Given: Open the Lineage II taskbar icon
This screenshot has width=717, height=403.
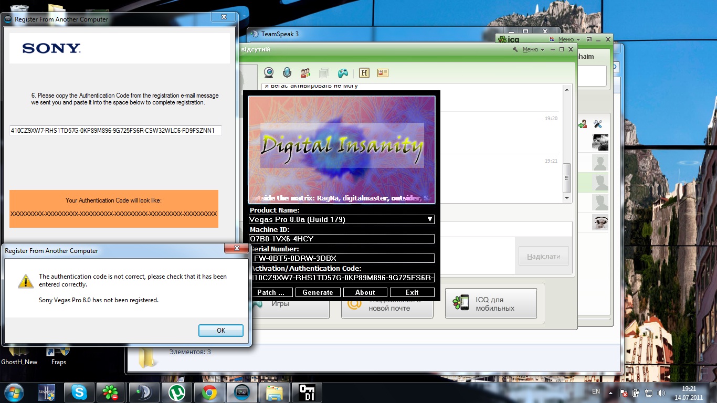Looking at the screenshot, I should pos(47,393).
